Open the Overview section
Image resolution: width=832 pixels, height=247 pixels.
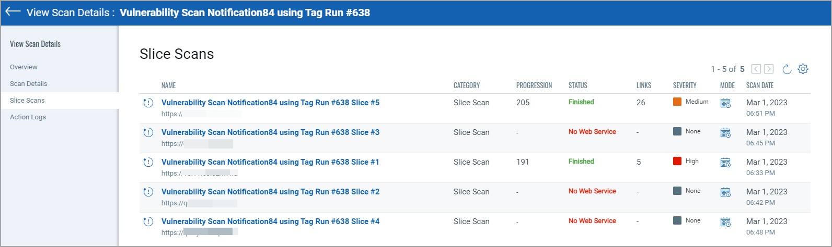coord(24,67)
